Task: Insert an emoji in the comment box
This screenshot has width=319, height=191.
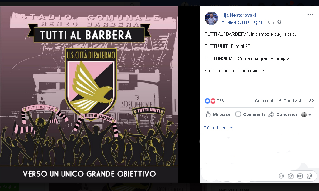Action: pos(281,176)
